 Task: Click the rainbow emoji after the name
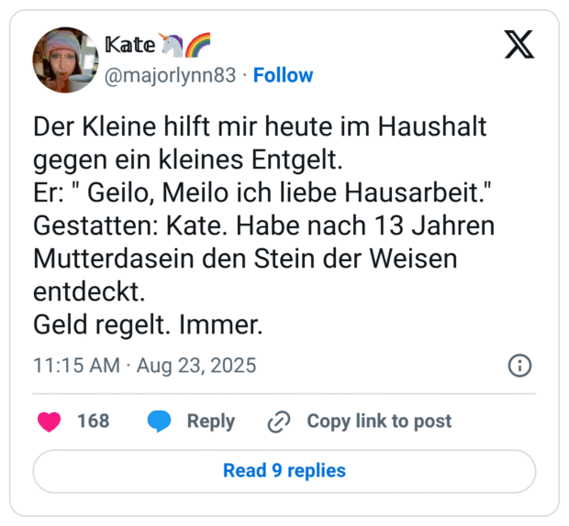tap(198, 43)
